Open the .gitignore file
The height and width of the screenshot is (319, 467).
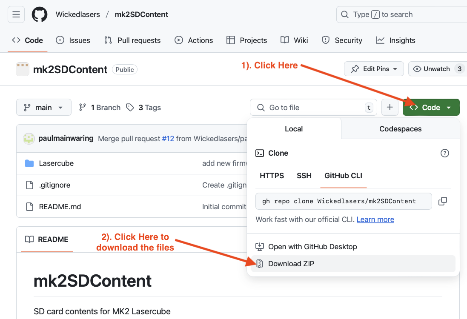point(54,185)
